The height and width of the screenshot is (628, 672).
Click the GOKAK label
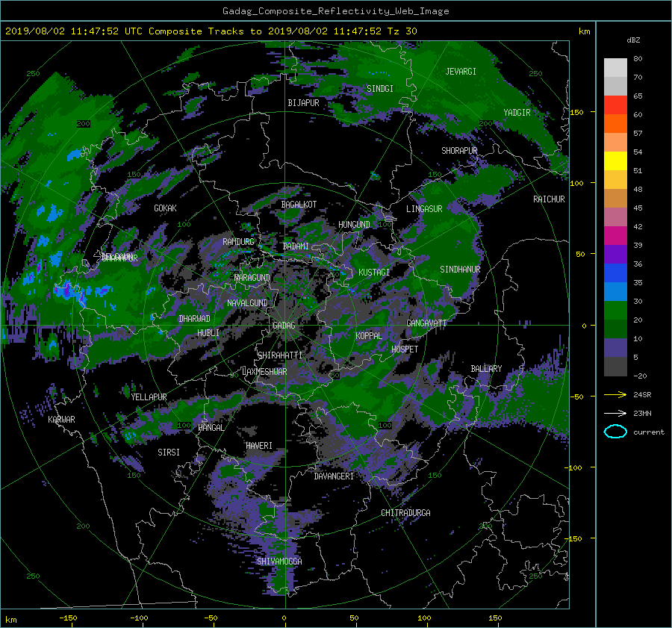165,208
